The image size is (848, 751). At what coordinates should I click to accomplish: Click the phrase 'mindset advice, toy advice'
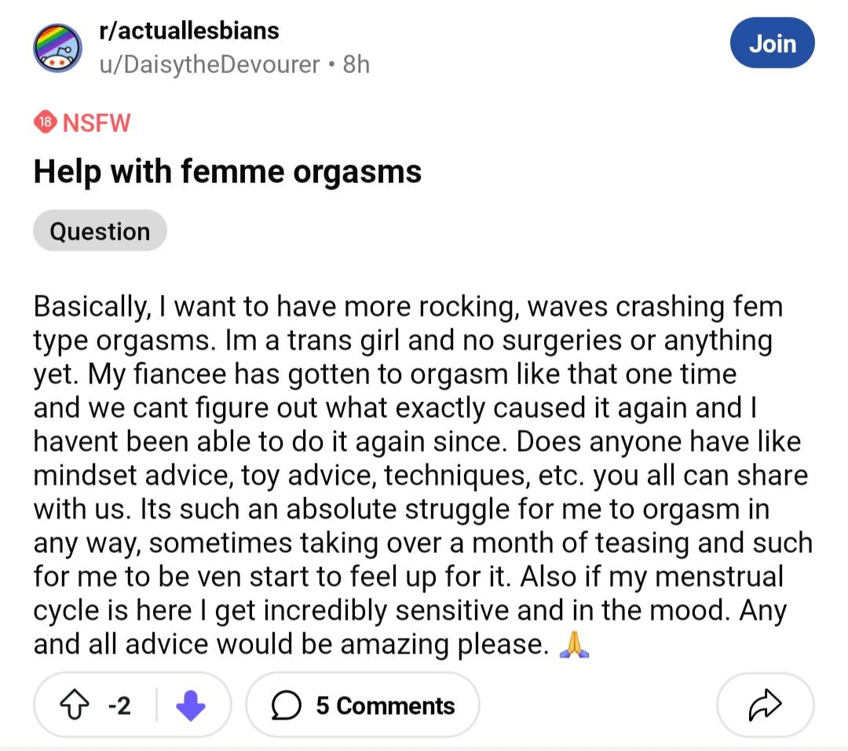(x=206, y=475)
